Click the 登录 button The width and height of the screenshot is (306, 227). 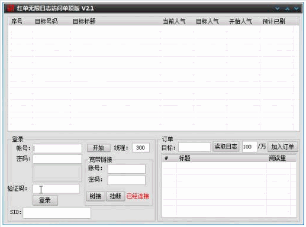click(45, 200)
